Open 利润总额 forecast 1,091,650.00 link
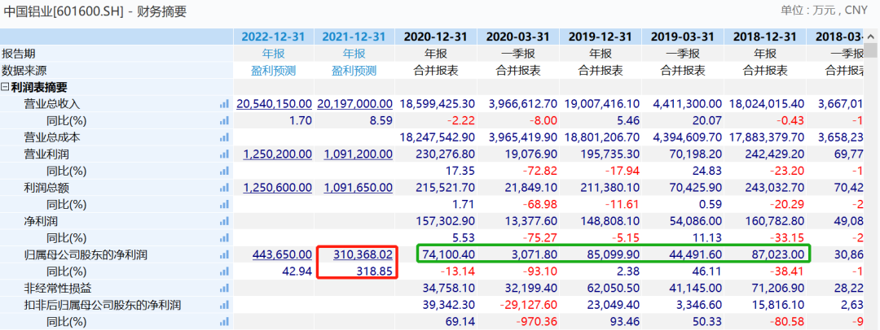 click(358, 188)
